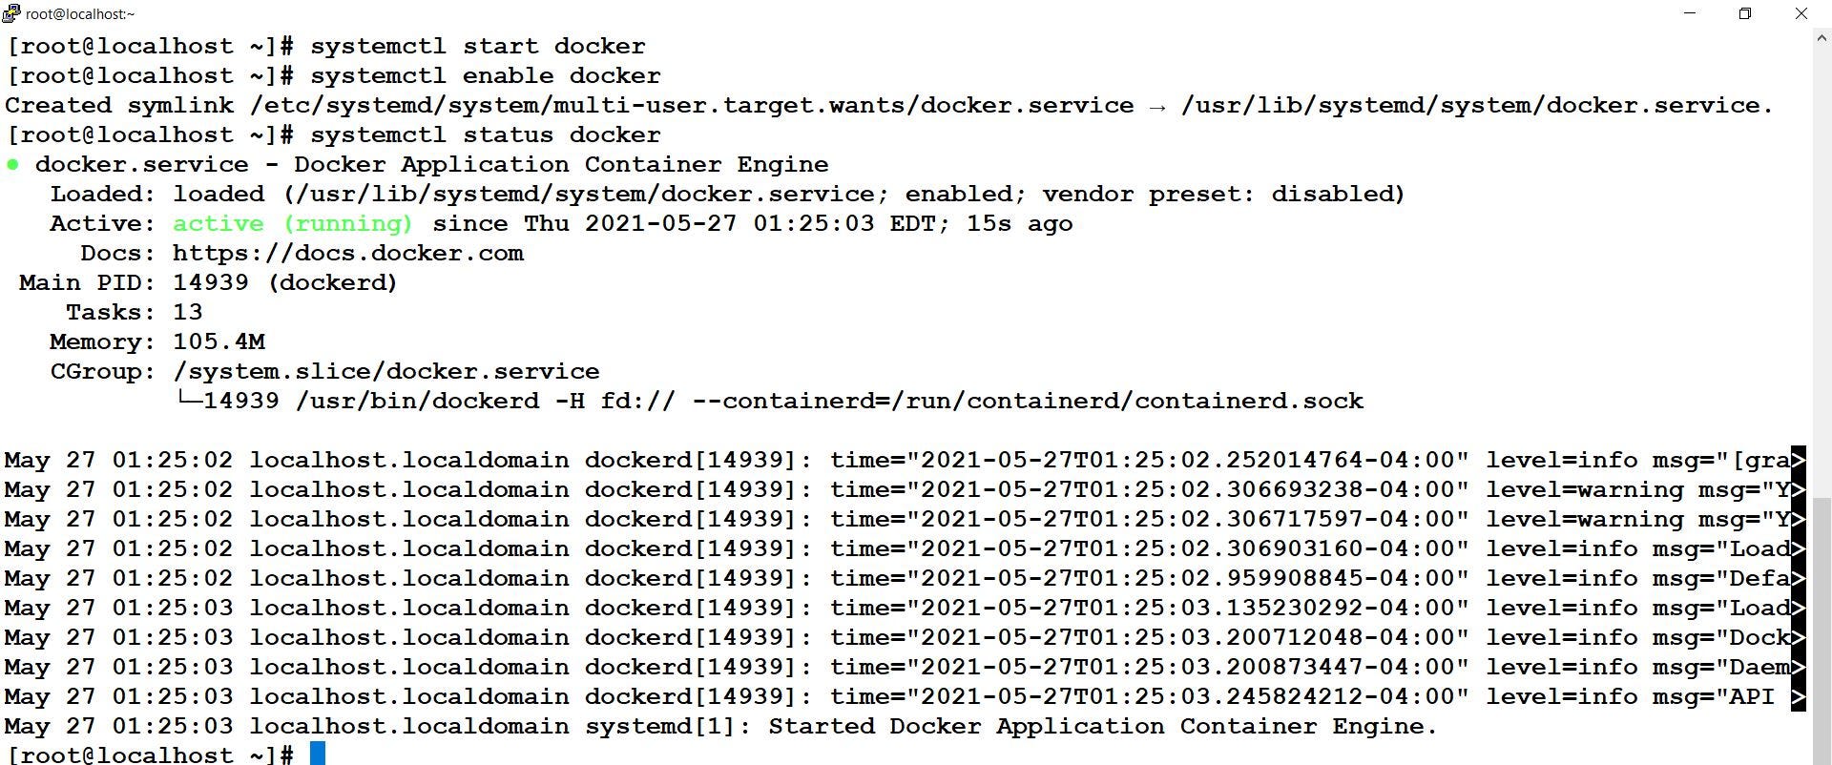This screenshot has width=1832, height=765.
Task: Click the blue cursor at the prompt
Action: (318, 754)
